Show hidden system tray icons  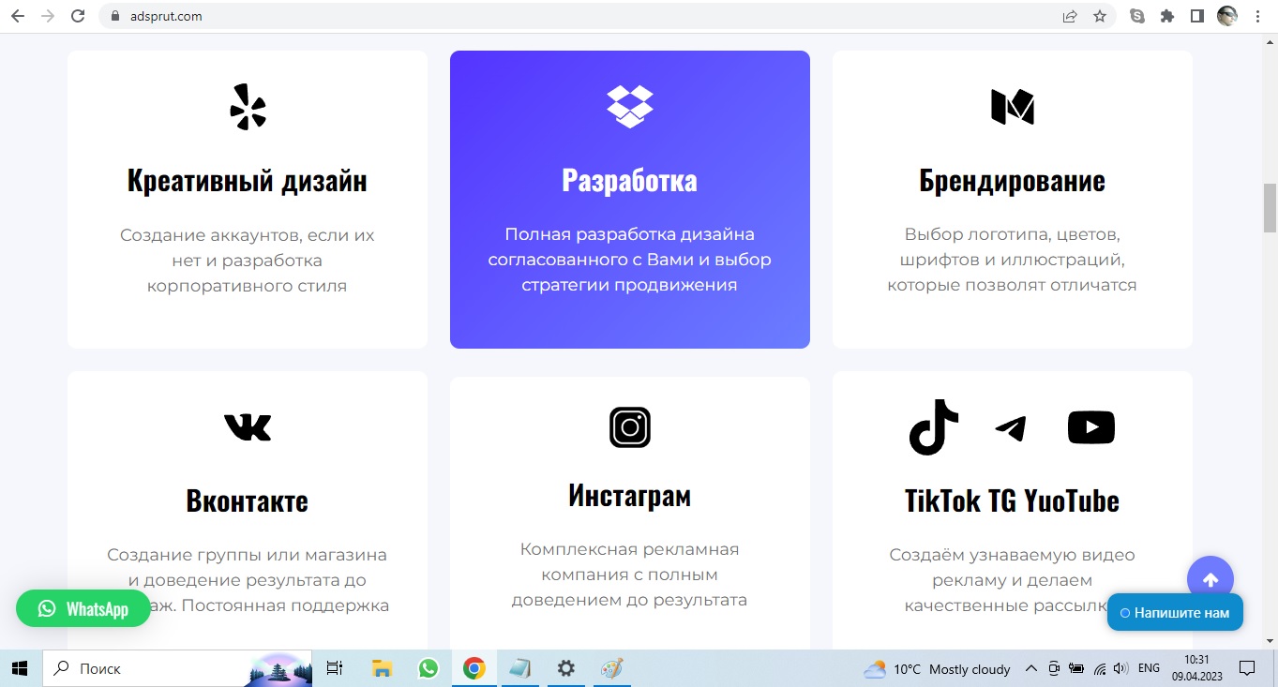pyautogui.click(x=1031, y=668)
